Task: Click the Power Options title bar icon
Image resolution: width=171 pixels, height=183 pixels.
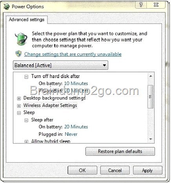Action: (x=6, y=7)
